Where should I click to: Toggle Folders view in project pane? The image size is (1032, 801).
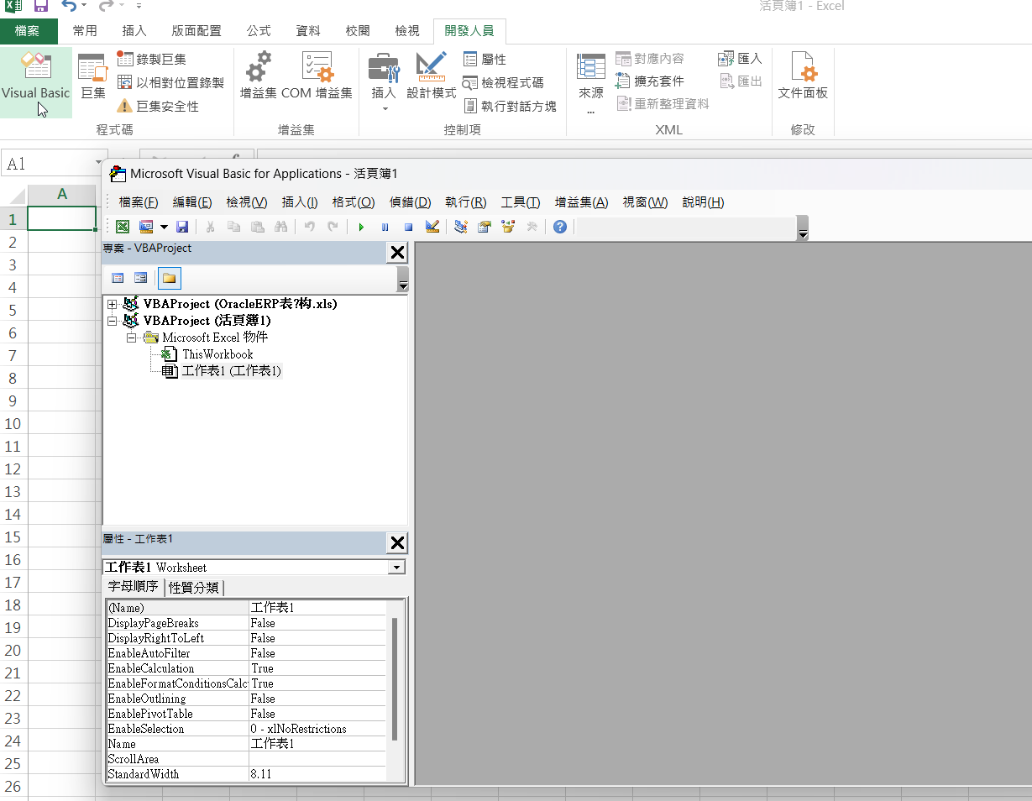169,278
